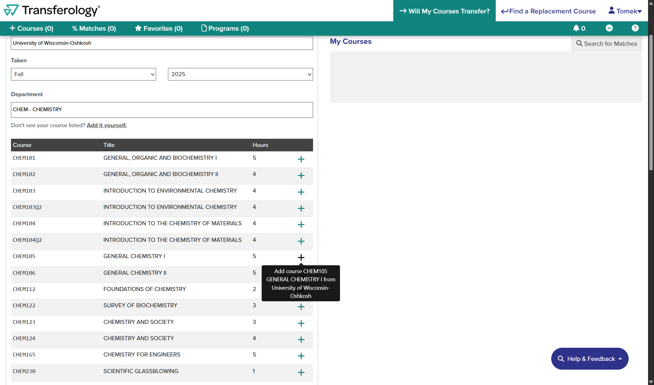The image size is (654, 385).
Task: Click the CHEM106 course code cell
Action: coord(24,273)
